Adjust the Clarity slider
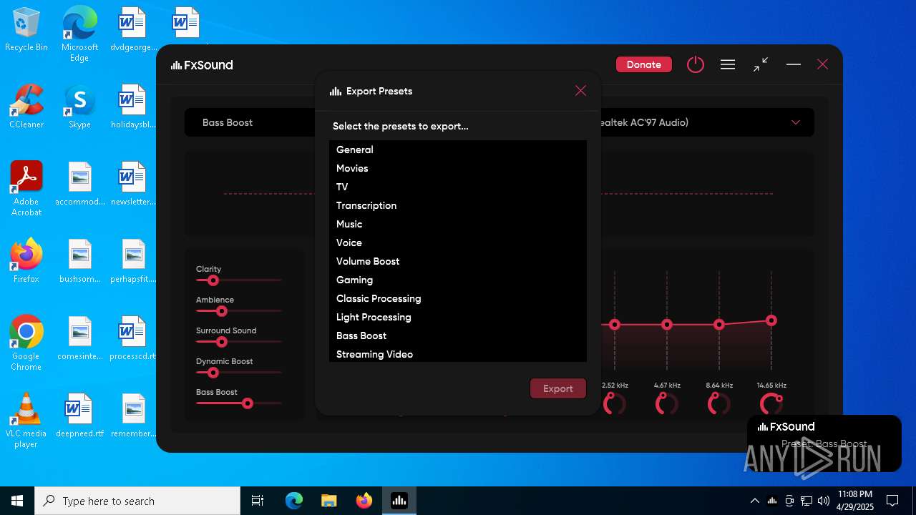916x515 pixels. point(213,280)
